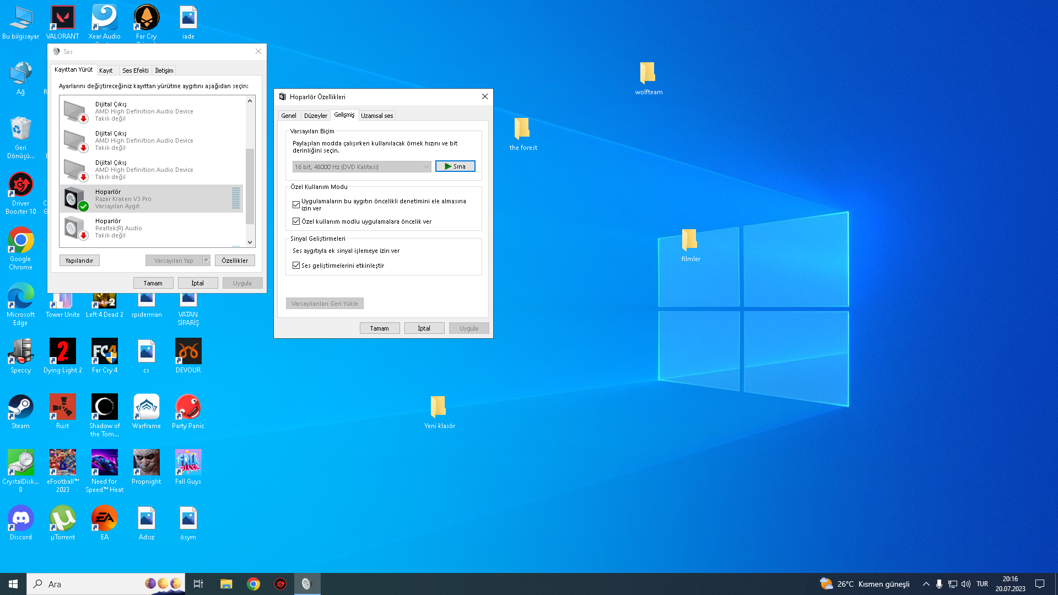
Task: Click the device list scroll down arrow
Action: [x=250, y=242]
